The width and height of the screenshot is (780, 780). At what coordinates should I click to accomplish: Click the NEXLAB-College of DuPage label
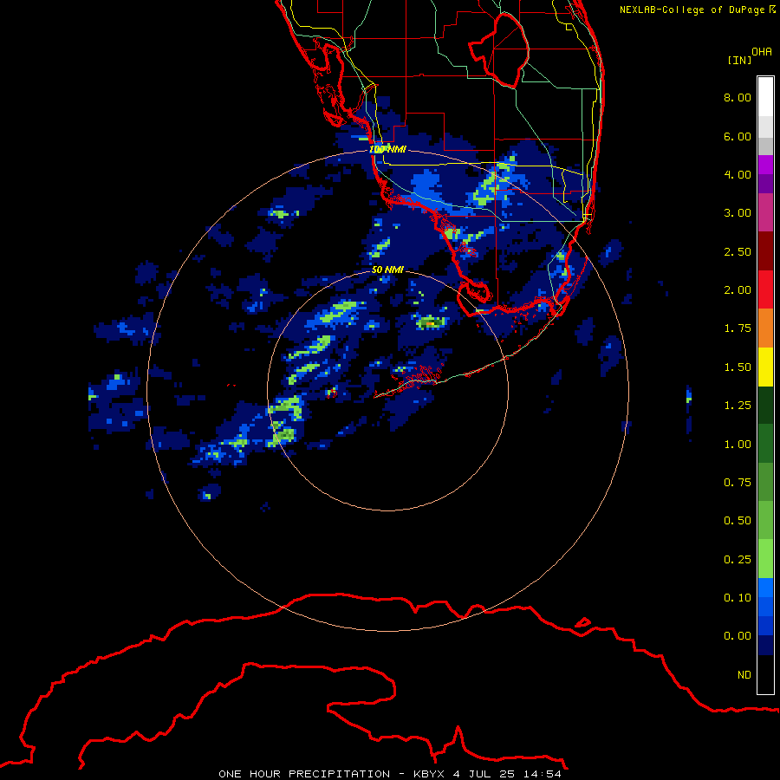pos(698,10)
